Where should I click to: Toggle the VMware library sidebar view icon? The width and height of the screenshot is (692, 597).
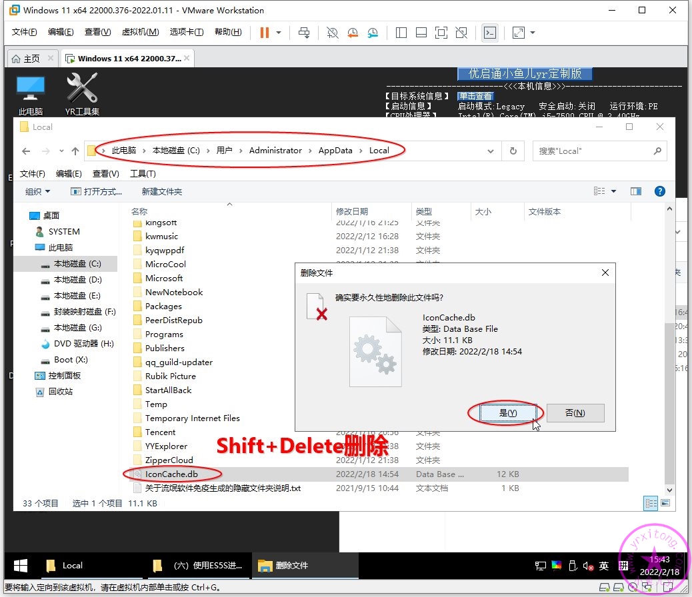point(401,33)
